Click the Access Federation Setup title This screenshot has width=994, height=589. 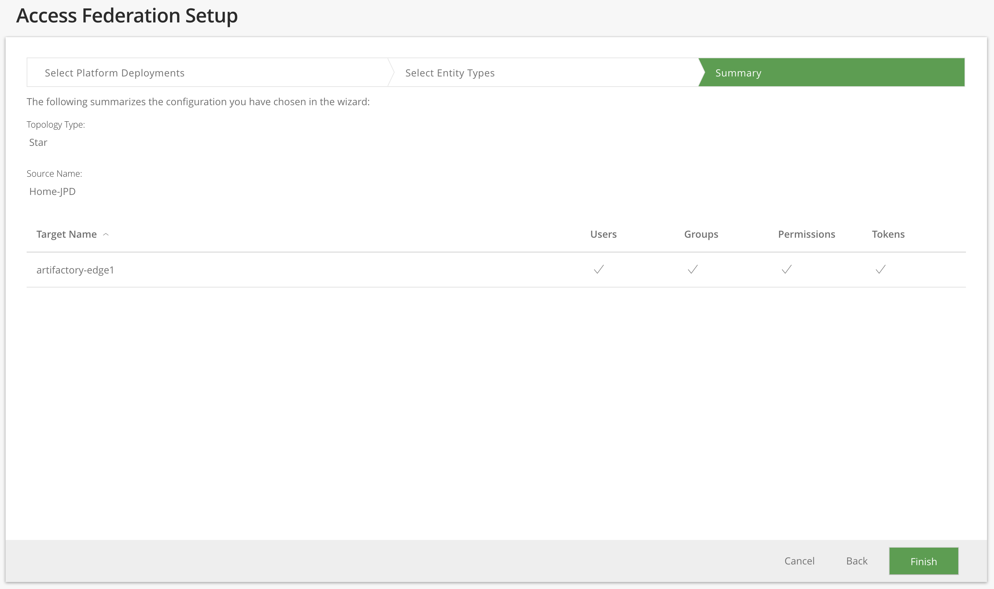pos(127,16)
